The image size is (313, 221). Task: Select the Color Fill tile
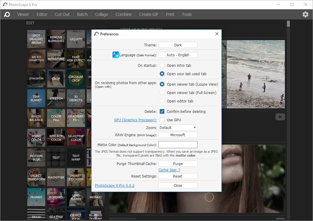(x=56, y=118)
